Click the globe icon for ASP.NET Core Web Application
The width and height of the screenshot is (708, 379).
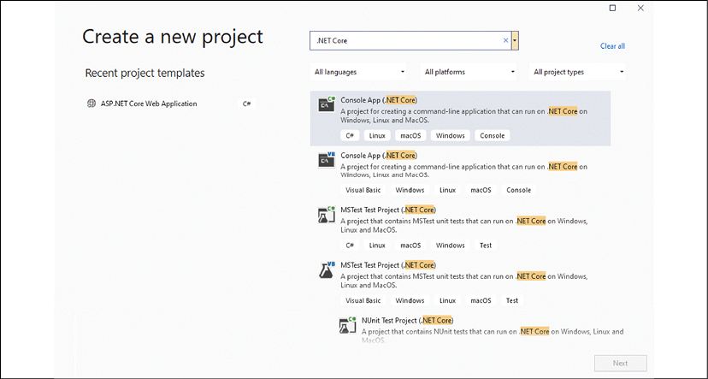coord(91,104)
